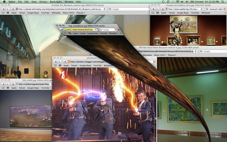Click plus button in 100_4409.jpg window
The height and width of the screenshot is (142, 227).
(13, 84)
